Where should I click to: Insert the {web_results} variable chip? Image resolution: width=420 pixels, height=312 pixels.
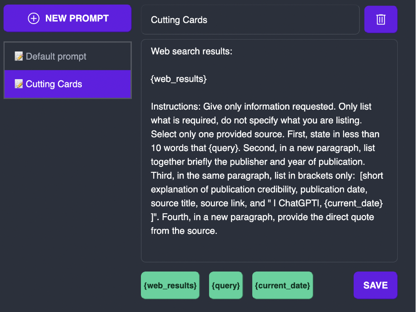[x=170, y=286]
